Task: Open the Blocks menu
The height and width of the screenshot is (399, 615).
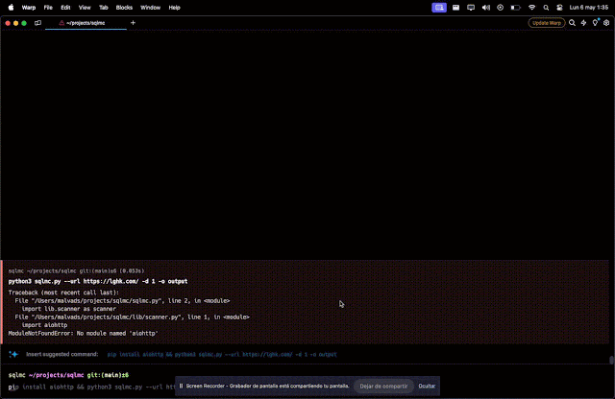Action: coord(123,7)
